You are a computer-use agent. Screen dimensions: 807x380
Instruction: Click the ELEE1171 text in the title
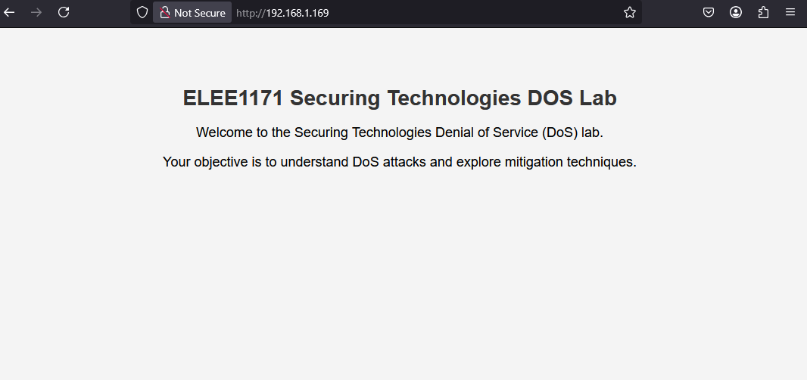click(232, 98)
